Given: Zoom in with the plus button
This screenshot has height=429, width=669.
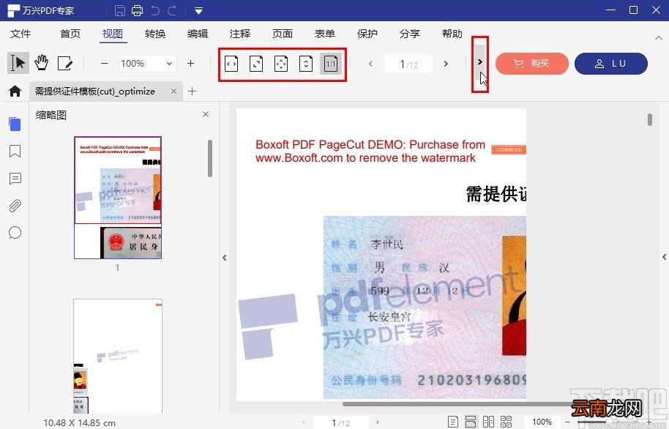Looking at the screenshot, I should click(x=191, y=64).
